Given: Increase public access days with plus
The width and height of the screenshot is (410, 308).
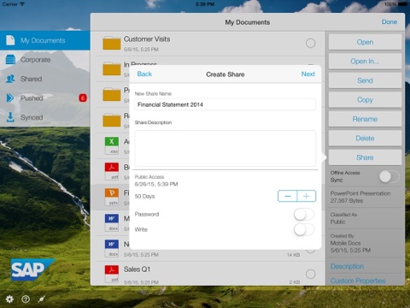Looking at the screenshot, I should click(307, 196).
